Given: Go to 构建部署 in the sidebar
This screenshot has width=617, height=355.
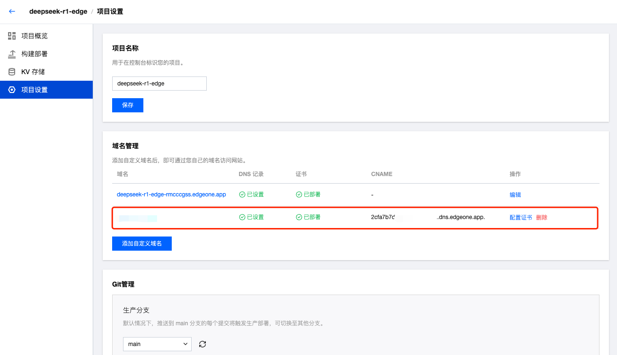Looking at the screenshot, I should point(35,54).
